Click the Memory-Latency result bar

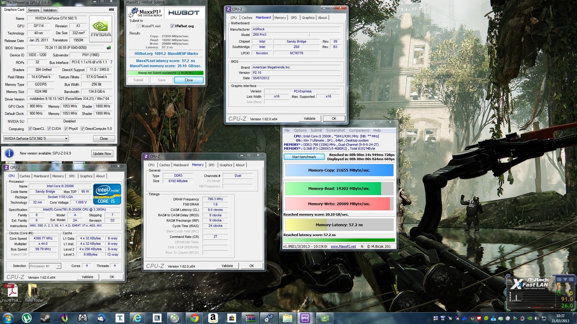coord(339,225)
